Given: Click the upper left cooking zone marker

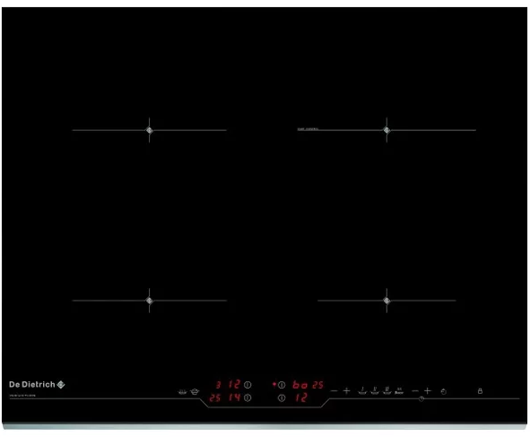Looking at the screenshot, I should pyautogui.click(x=150, y=130).
